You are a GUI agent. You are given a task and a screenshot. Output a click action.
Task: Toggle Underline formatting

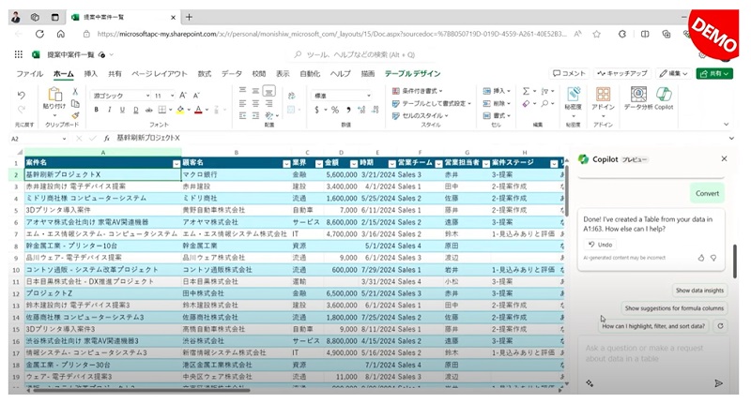pyautogui.click(x=122, y=110)
